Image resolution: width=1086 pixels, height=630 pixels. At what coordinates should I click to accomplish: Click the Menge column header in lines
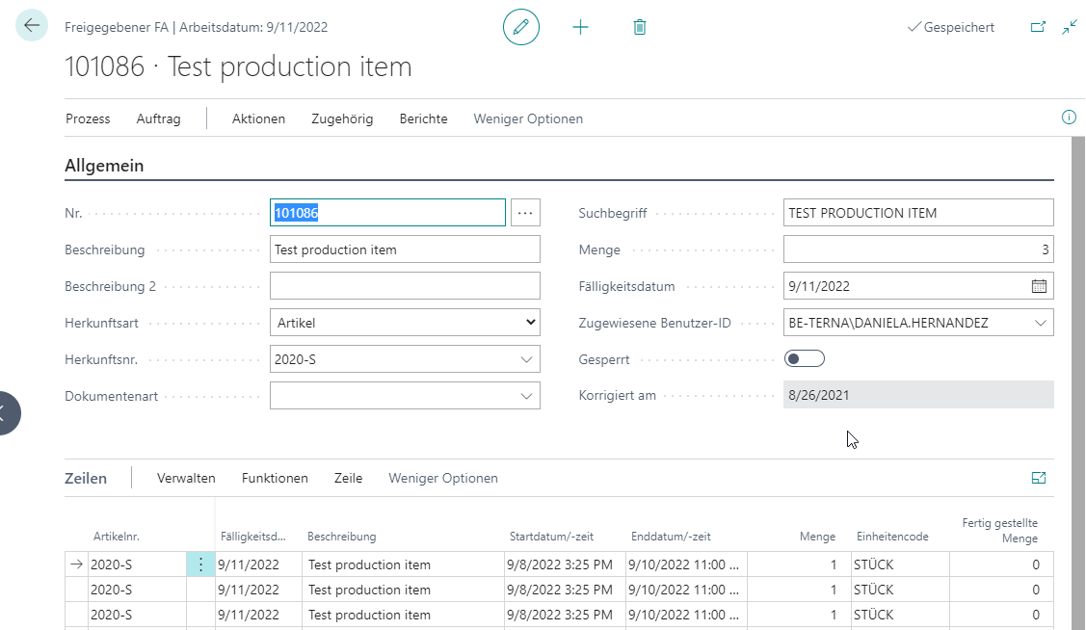tap(817, 537)
